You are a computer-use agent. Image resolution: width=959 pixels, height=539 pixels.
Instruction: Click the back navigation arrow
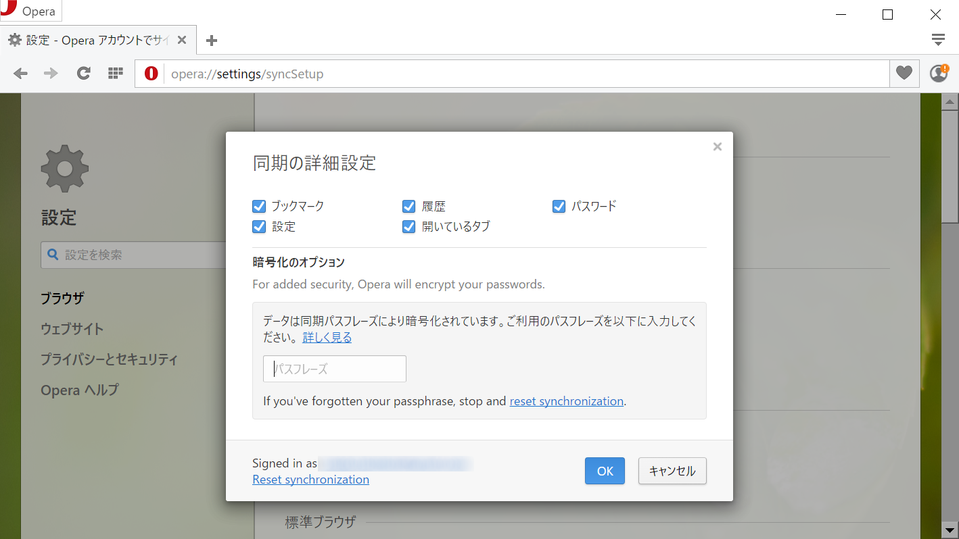click(x=20, y=73)
